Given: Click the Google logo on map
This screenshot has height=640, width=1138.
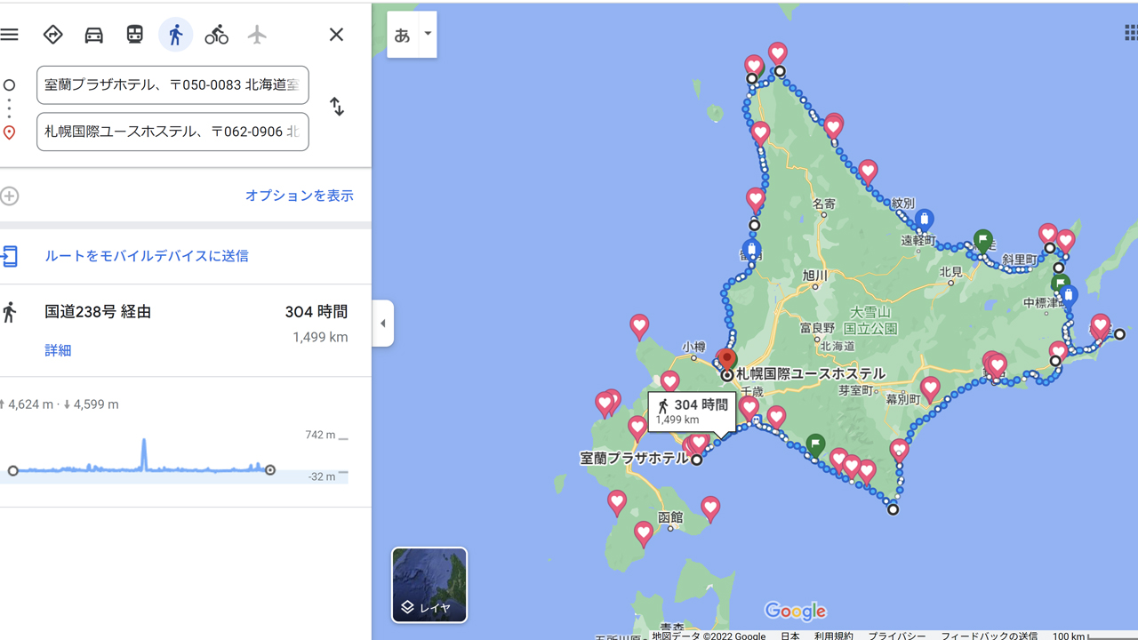Looking at the screenshot, I should 795,612.
